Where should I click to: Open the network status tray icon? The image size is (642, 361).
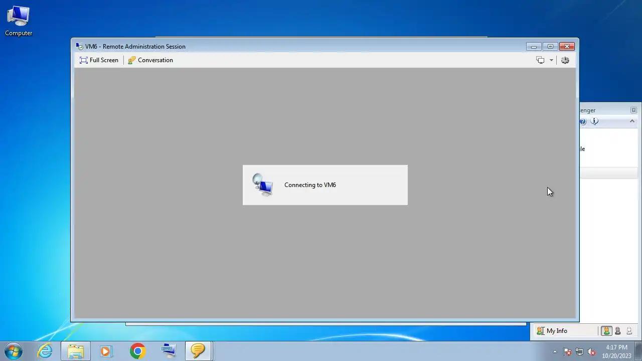click(x=579, y=351)
